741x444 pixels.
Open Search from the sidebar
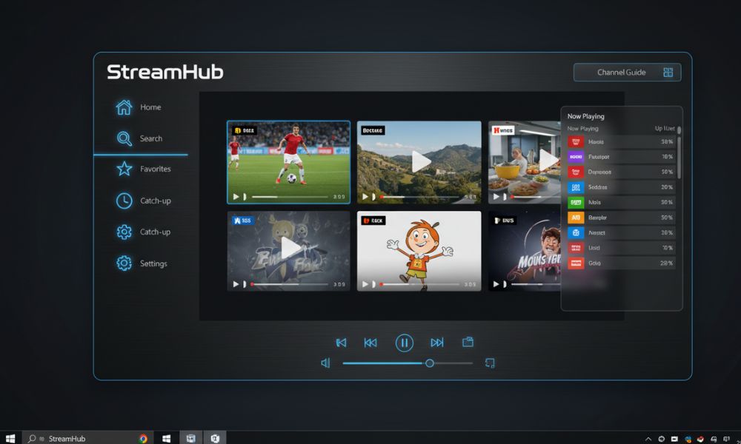pyautogui.click(x=124, y=138)
